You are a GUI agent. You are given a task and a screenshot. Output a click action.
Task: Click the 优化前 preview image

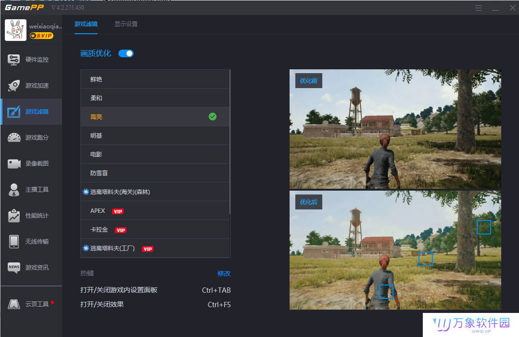[x=395, y=129]
